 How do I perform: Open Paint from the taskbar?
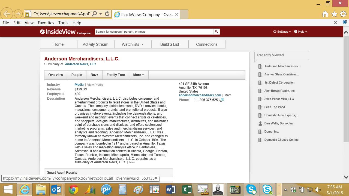click(x=139, y=189)
